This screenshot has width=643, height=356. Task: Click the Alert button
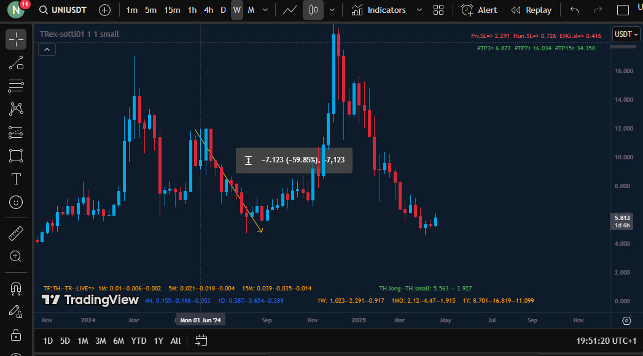[480, 10]
